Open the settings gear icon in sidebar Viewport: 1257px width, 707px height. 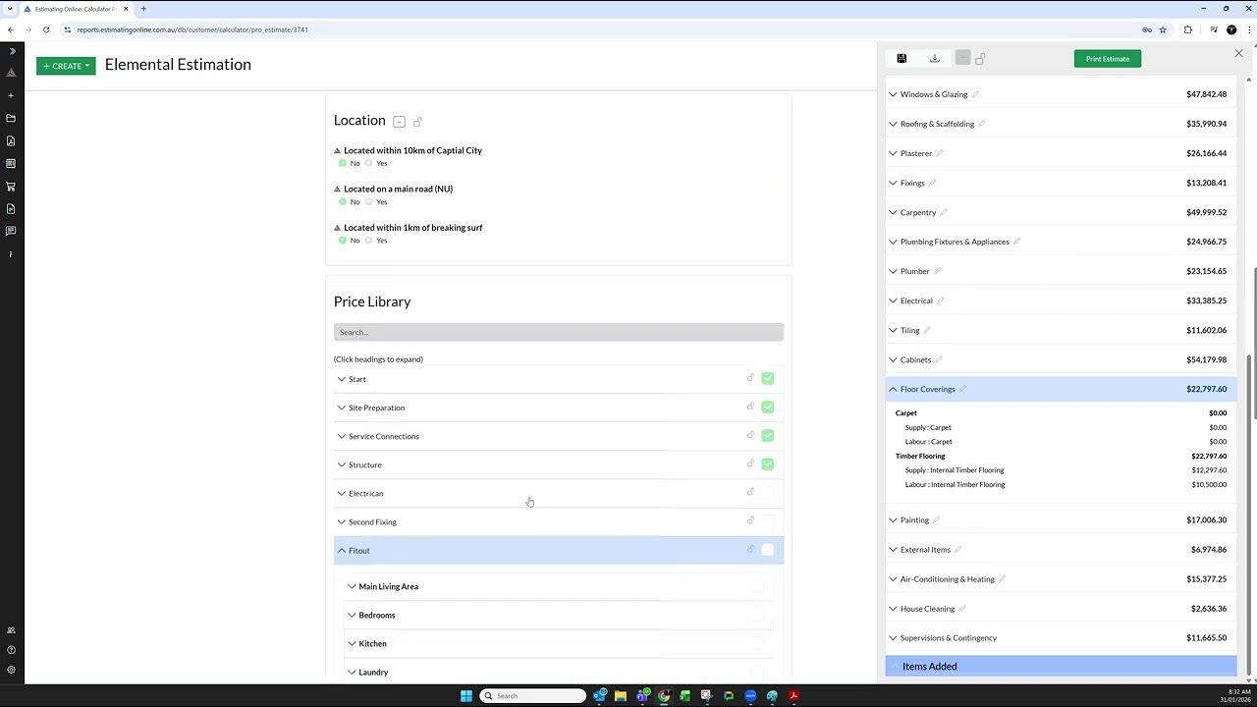point(11,670)
